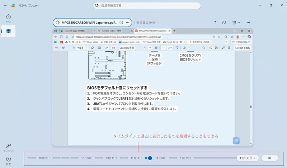The width and height of the screenshot is (287, 168).
Task: Click the PDF viewer vertical scrollbar thumb
Action: click(251, 107)
